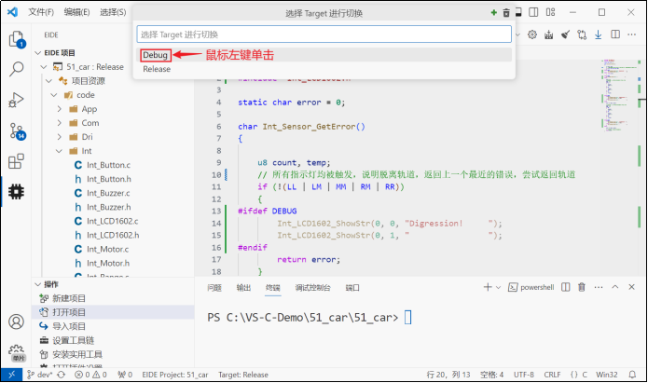The image size is (648, 383).
Task: Click the CRLF line ending status item
Action: click(x=552, y=375)
